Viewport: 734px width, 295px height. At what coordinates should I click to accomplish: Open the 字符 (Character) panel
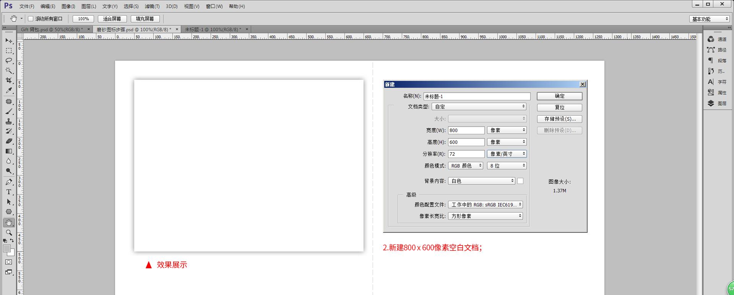(717, 82)
